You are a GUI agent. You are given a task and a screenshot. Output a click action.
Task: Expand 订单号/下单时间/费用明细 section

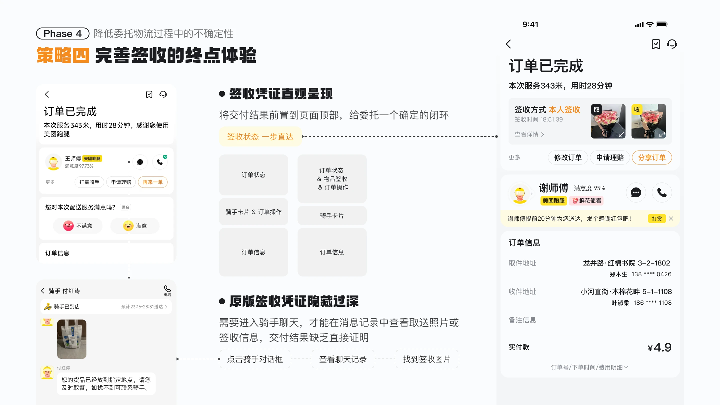(590, 367)
